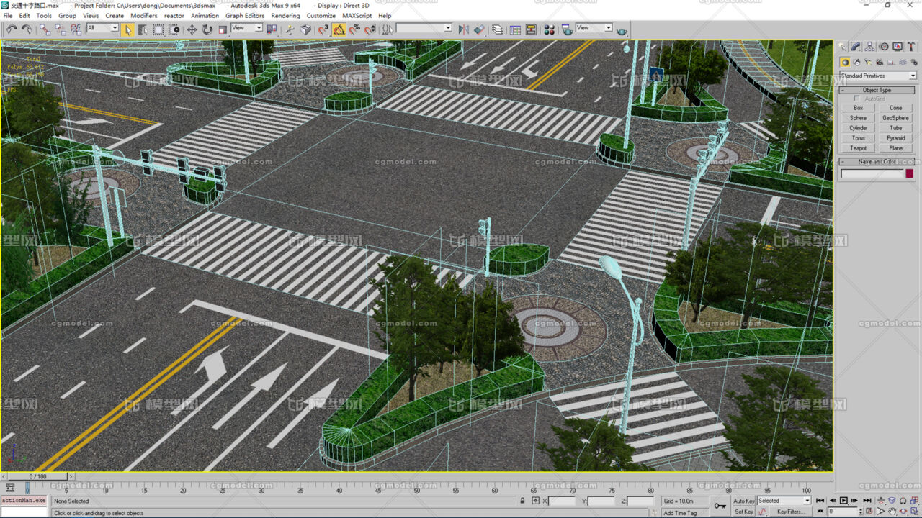Viewport: 922px width, 518px height.
Task: Activate Select and Manipulate tool
Action: 290,29
